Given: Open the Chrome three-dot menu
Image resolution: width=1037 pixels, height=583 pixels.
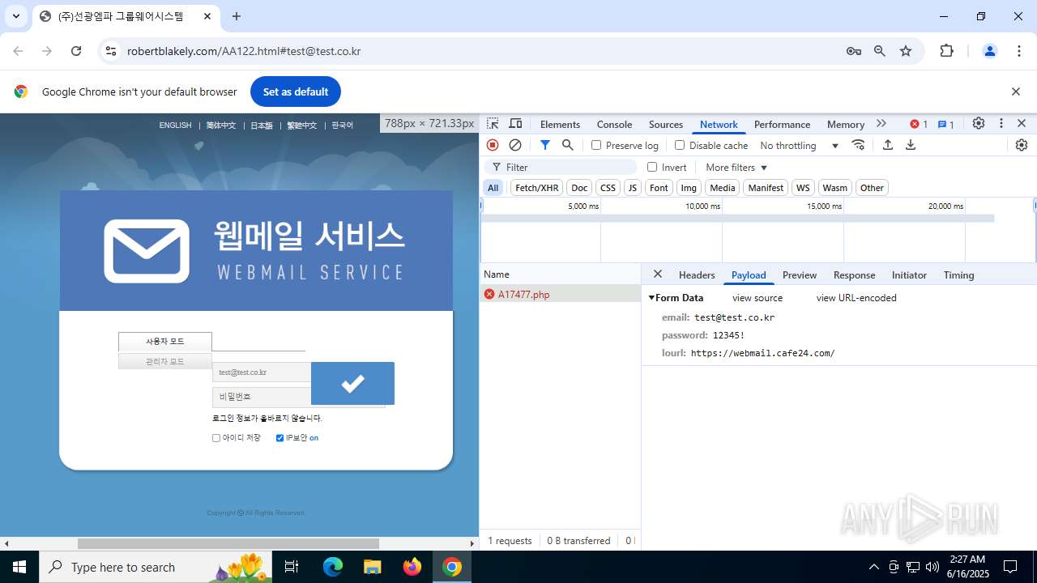Looking at the screenshot, I should pos(1019,51).
